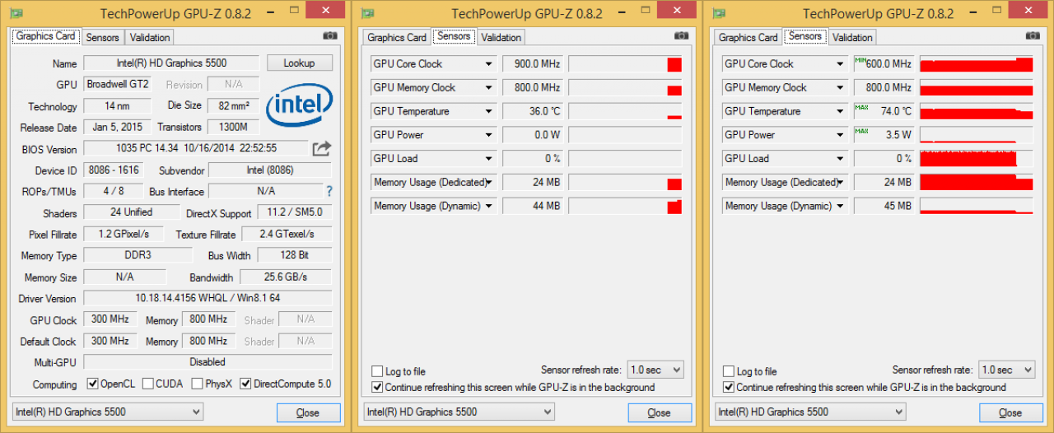Viewport: 1054px width, 433px height.
Task: Expand GPU Core Clock dropdown in middle window
Action: (488, 64)
